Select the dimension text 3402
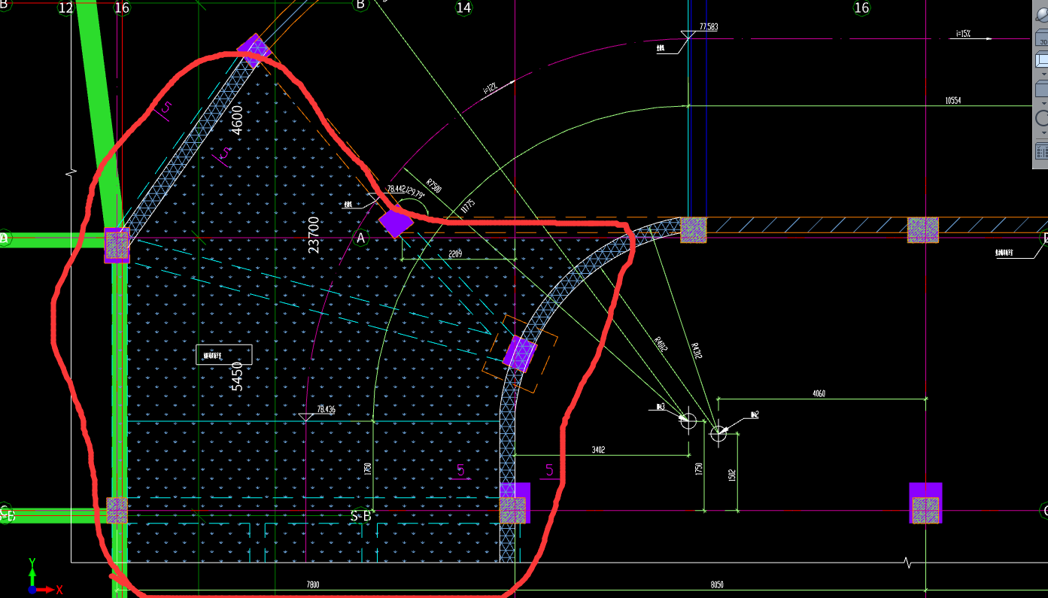Viewport: 1048px width, 598px height. click(x=598, y=450)
